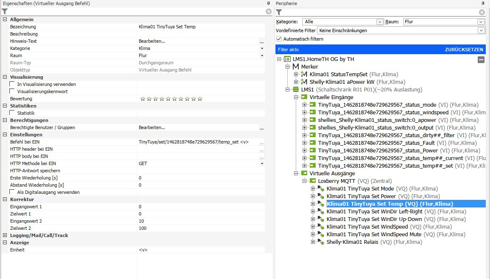This screenshot has width=490, height=279.
Task: Click the Virtuelle Ausgänge folder icon
Action: 304,174
